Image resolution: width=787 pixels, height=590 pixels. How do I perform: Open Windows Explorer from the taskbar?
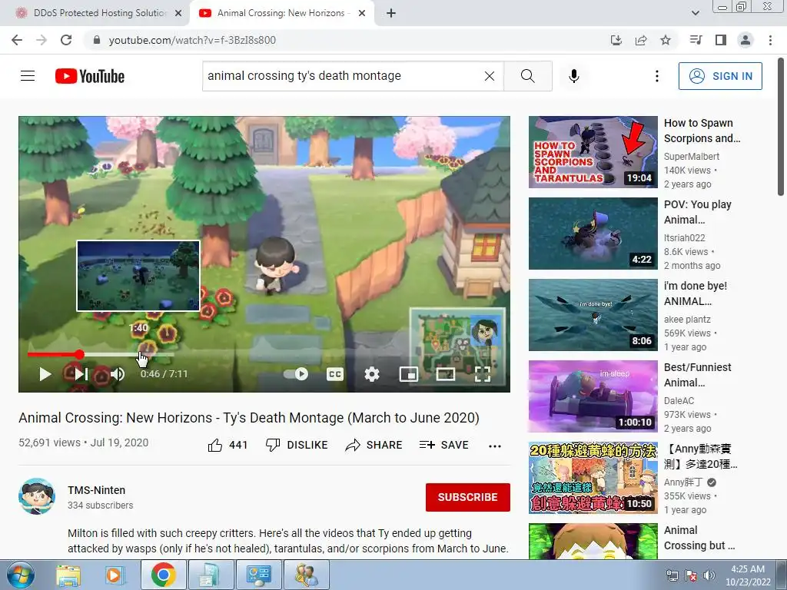[x=68, y=575]
